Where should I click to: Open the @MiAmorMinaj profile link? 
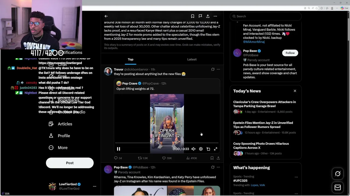(x=254, y=42)
